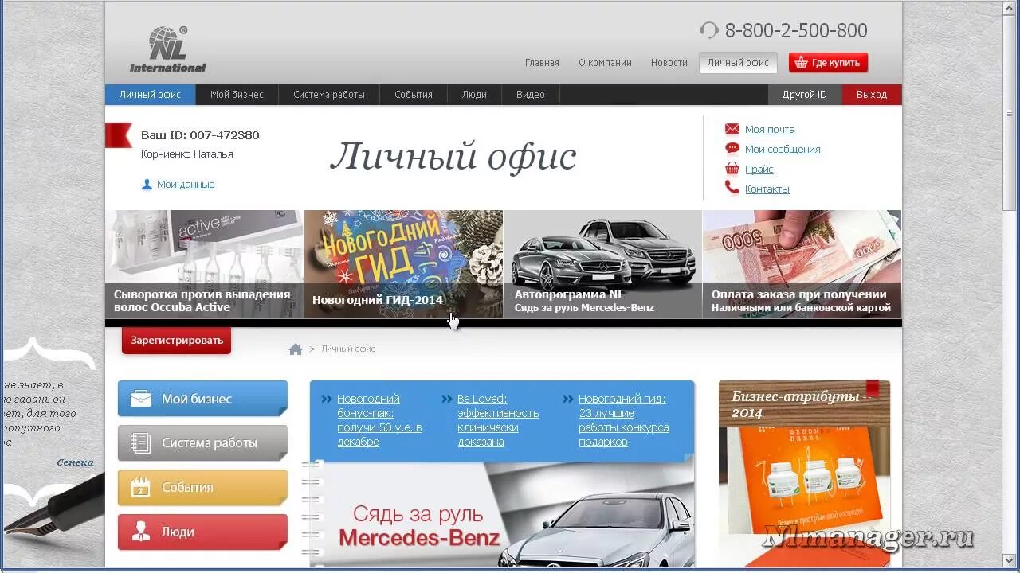Select the blue Личный офис tab
Image resolution: width=1020 pixels, height=573 pixels.
[150, 95]
